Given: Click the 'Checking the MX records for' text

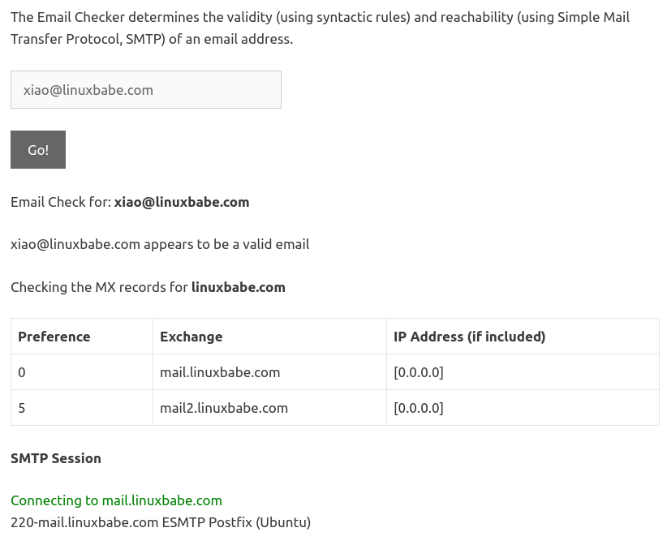Looking at the screenshot, I should [99, 287].
